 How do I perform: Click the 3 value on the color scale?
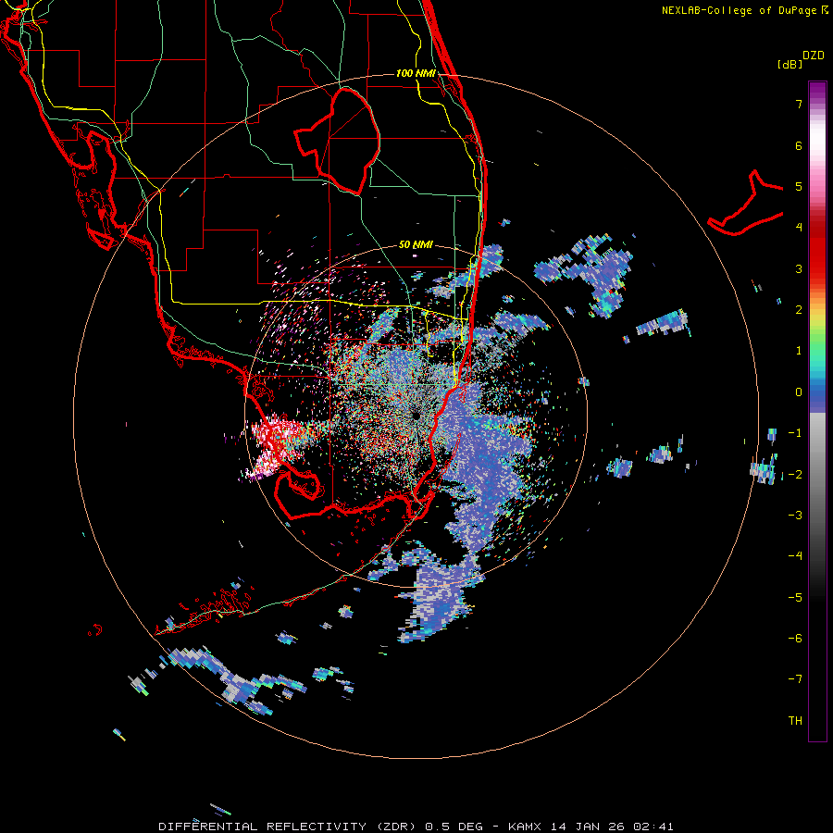pos(799,268)
